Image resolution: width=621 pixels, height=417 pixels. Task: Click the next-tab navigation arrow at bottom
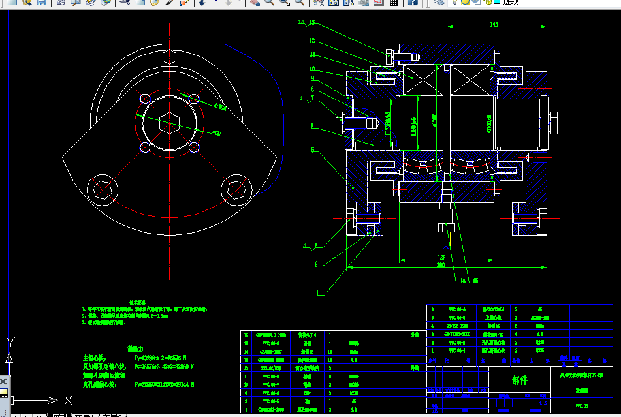[x=27, y=416]
